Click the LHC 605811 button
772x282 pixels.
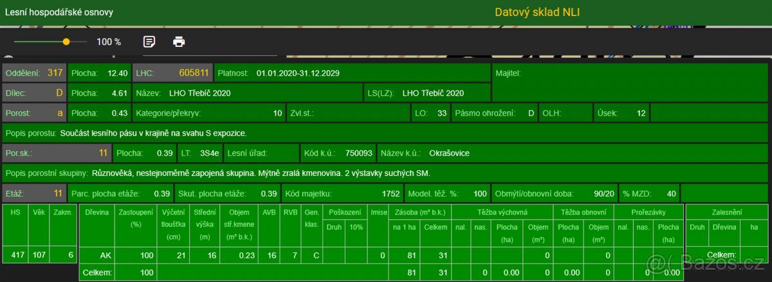tap(172, 73)
